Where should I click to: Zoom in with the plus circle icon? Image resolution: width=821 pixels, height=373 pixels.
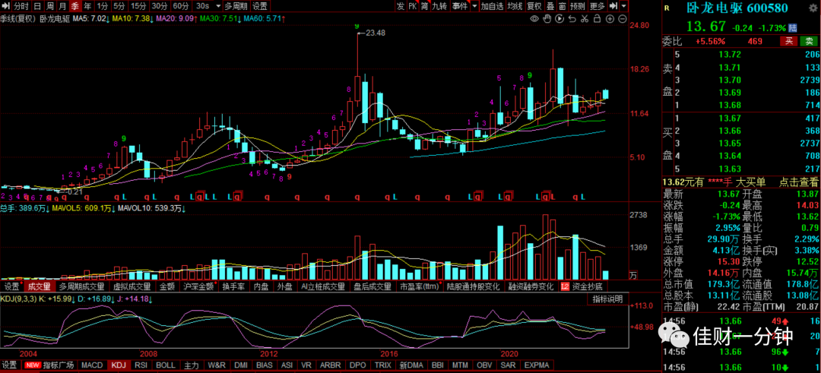click(610, 19)
